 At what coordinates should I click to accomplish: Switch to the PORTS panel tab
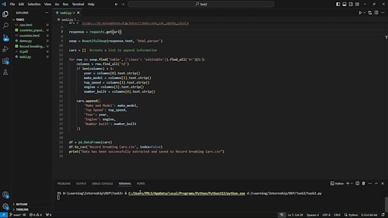click(141, 184)
